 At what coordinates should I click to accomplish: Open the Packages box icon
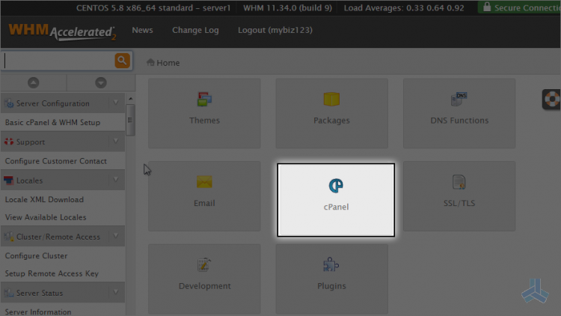331,100
